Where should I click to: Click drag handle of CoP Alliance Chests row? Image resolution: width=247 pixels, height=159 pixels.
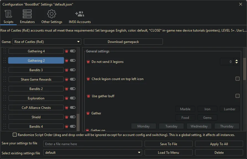point(5,107)
